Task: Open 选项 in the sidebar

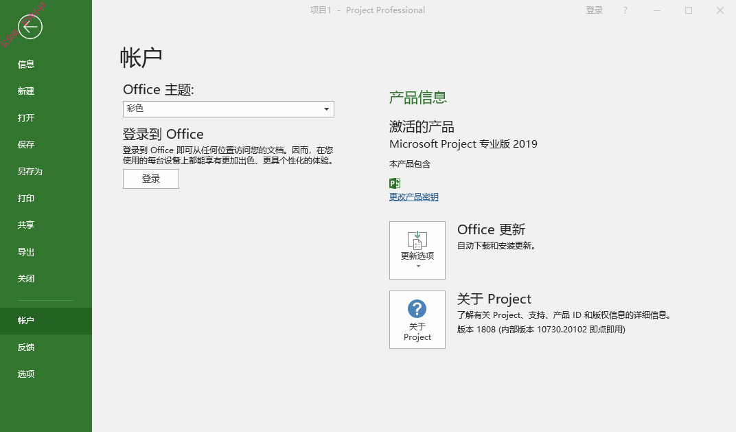Action: (x=46, y=374)
